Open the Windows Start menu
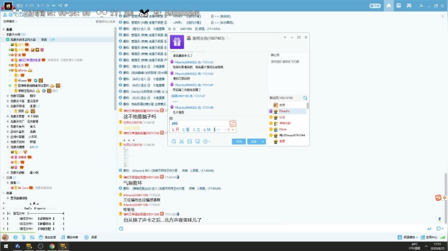The width and height of the screenshot is (448, 251). click(x=6, y=246)
